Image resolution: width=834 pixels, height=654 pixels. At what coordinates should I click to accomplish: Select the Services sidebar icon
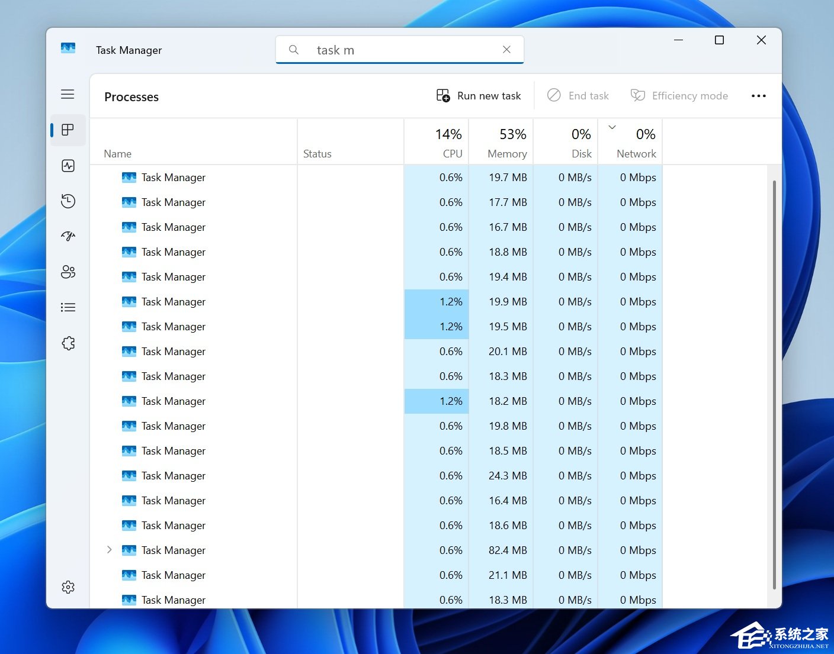pyautogui.click(x=68, y=343)
